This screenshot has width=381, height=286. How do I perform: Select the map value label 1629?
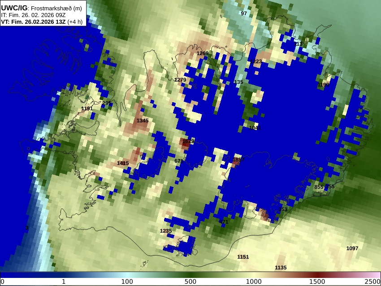pyautogui.click(x=188, y=141)
